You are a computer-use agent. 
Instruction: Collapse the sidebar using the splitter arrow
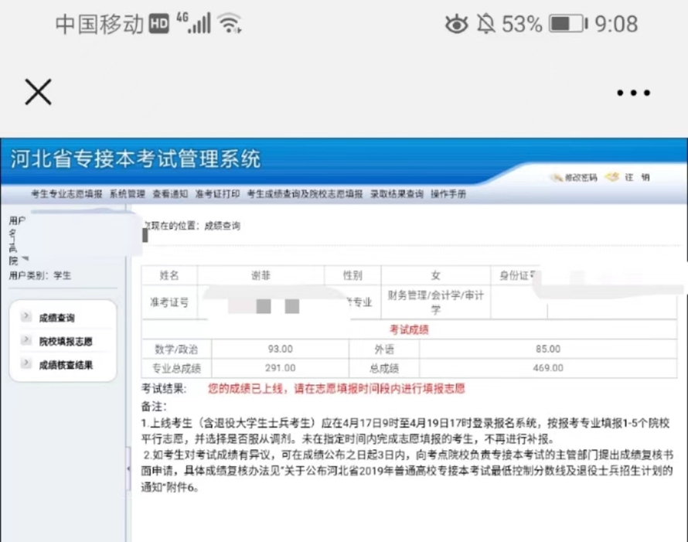128,469
